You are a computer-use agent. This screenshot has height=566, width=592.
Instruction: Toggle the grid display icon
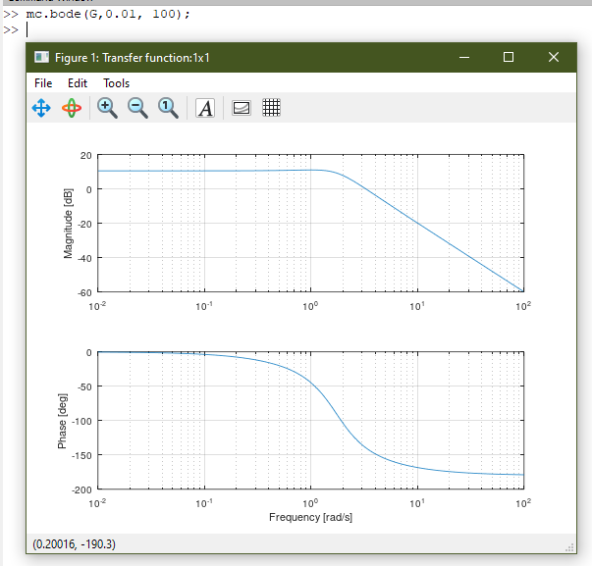tap(272, 108)
